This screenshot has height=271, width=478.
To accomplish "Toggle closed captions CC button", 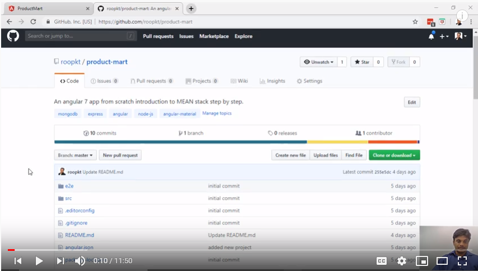I will click(381, 261).
